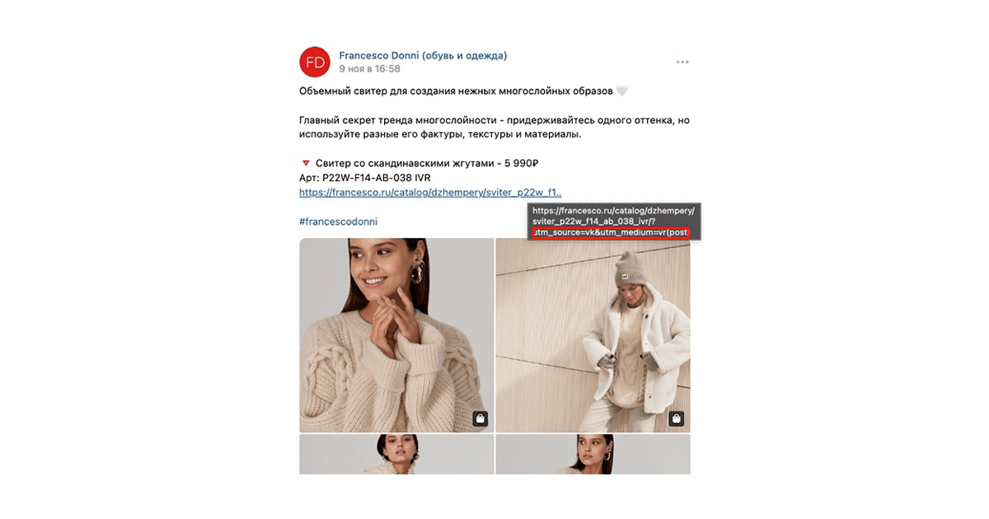The image size is (989, 519).
Task: Click the shopping bag icon on the sweater close-up photo
Action: [480, 418]
